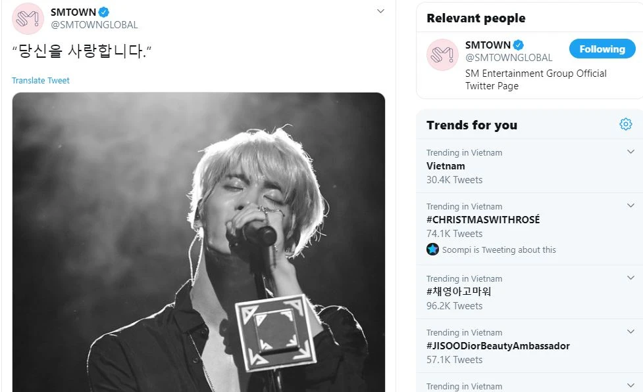This screenshot has height=392, width=643.
Task: Open the #JISOODiorBeautyAmbassador hashtag trend
Action: pos(498,346)
